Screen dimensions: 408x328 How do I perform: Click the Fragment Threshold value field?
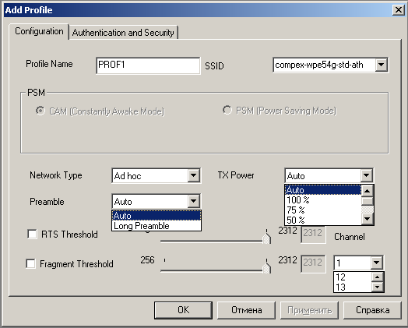[x=313, y=263]
